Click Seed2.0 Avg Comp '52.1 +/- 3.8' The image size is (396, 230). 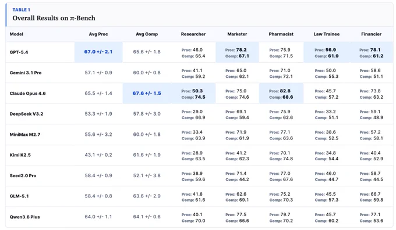[147, 175]
